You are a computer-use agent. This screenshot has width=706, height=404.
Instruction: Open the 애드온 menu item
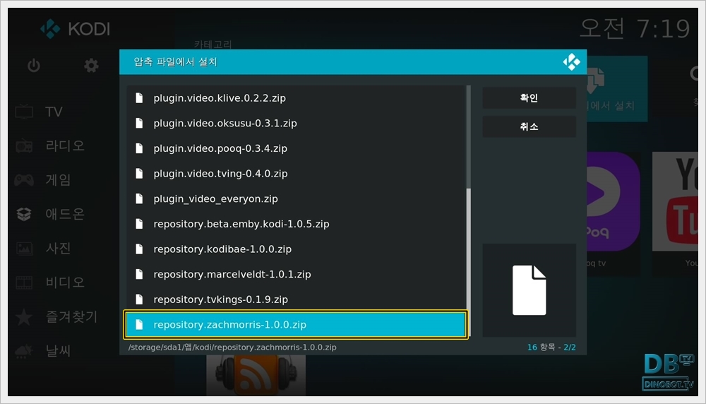tap(65, 214)
